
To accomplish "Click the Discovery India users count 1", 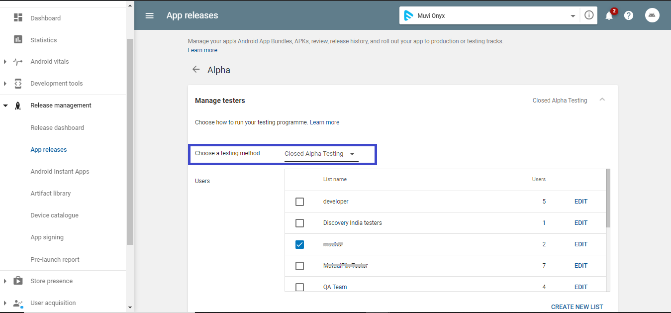I will (544, 223).
